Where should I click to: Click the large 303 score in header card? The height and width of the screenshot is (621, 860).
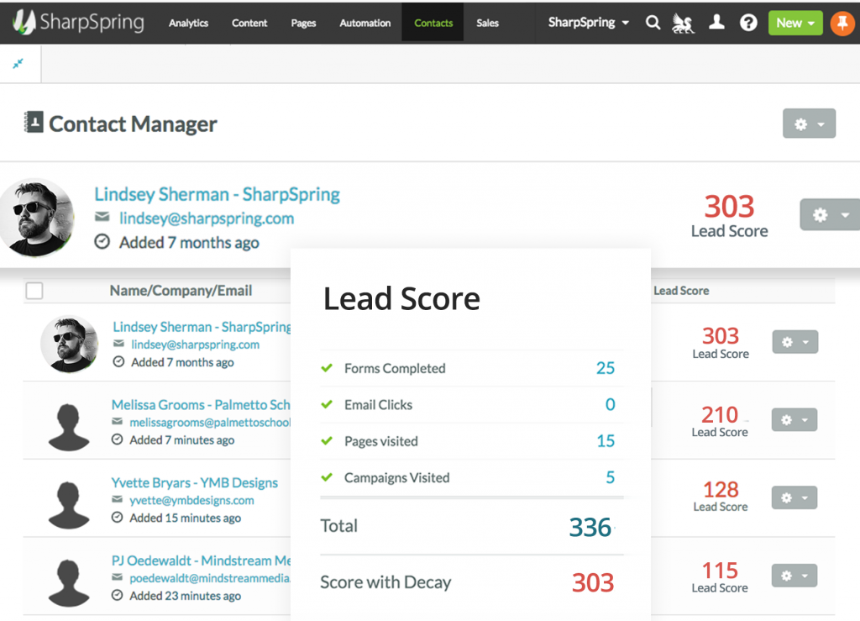(x=730, y=206)
